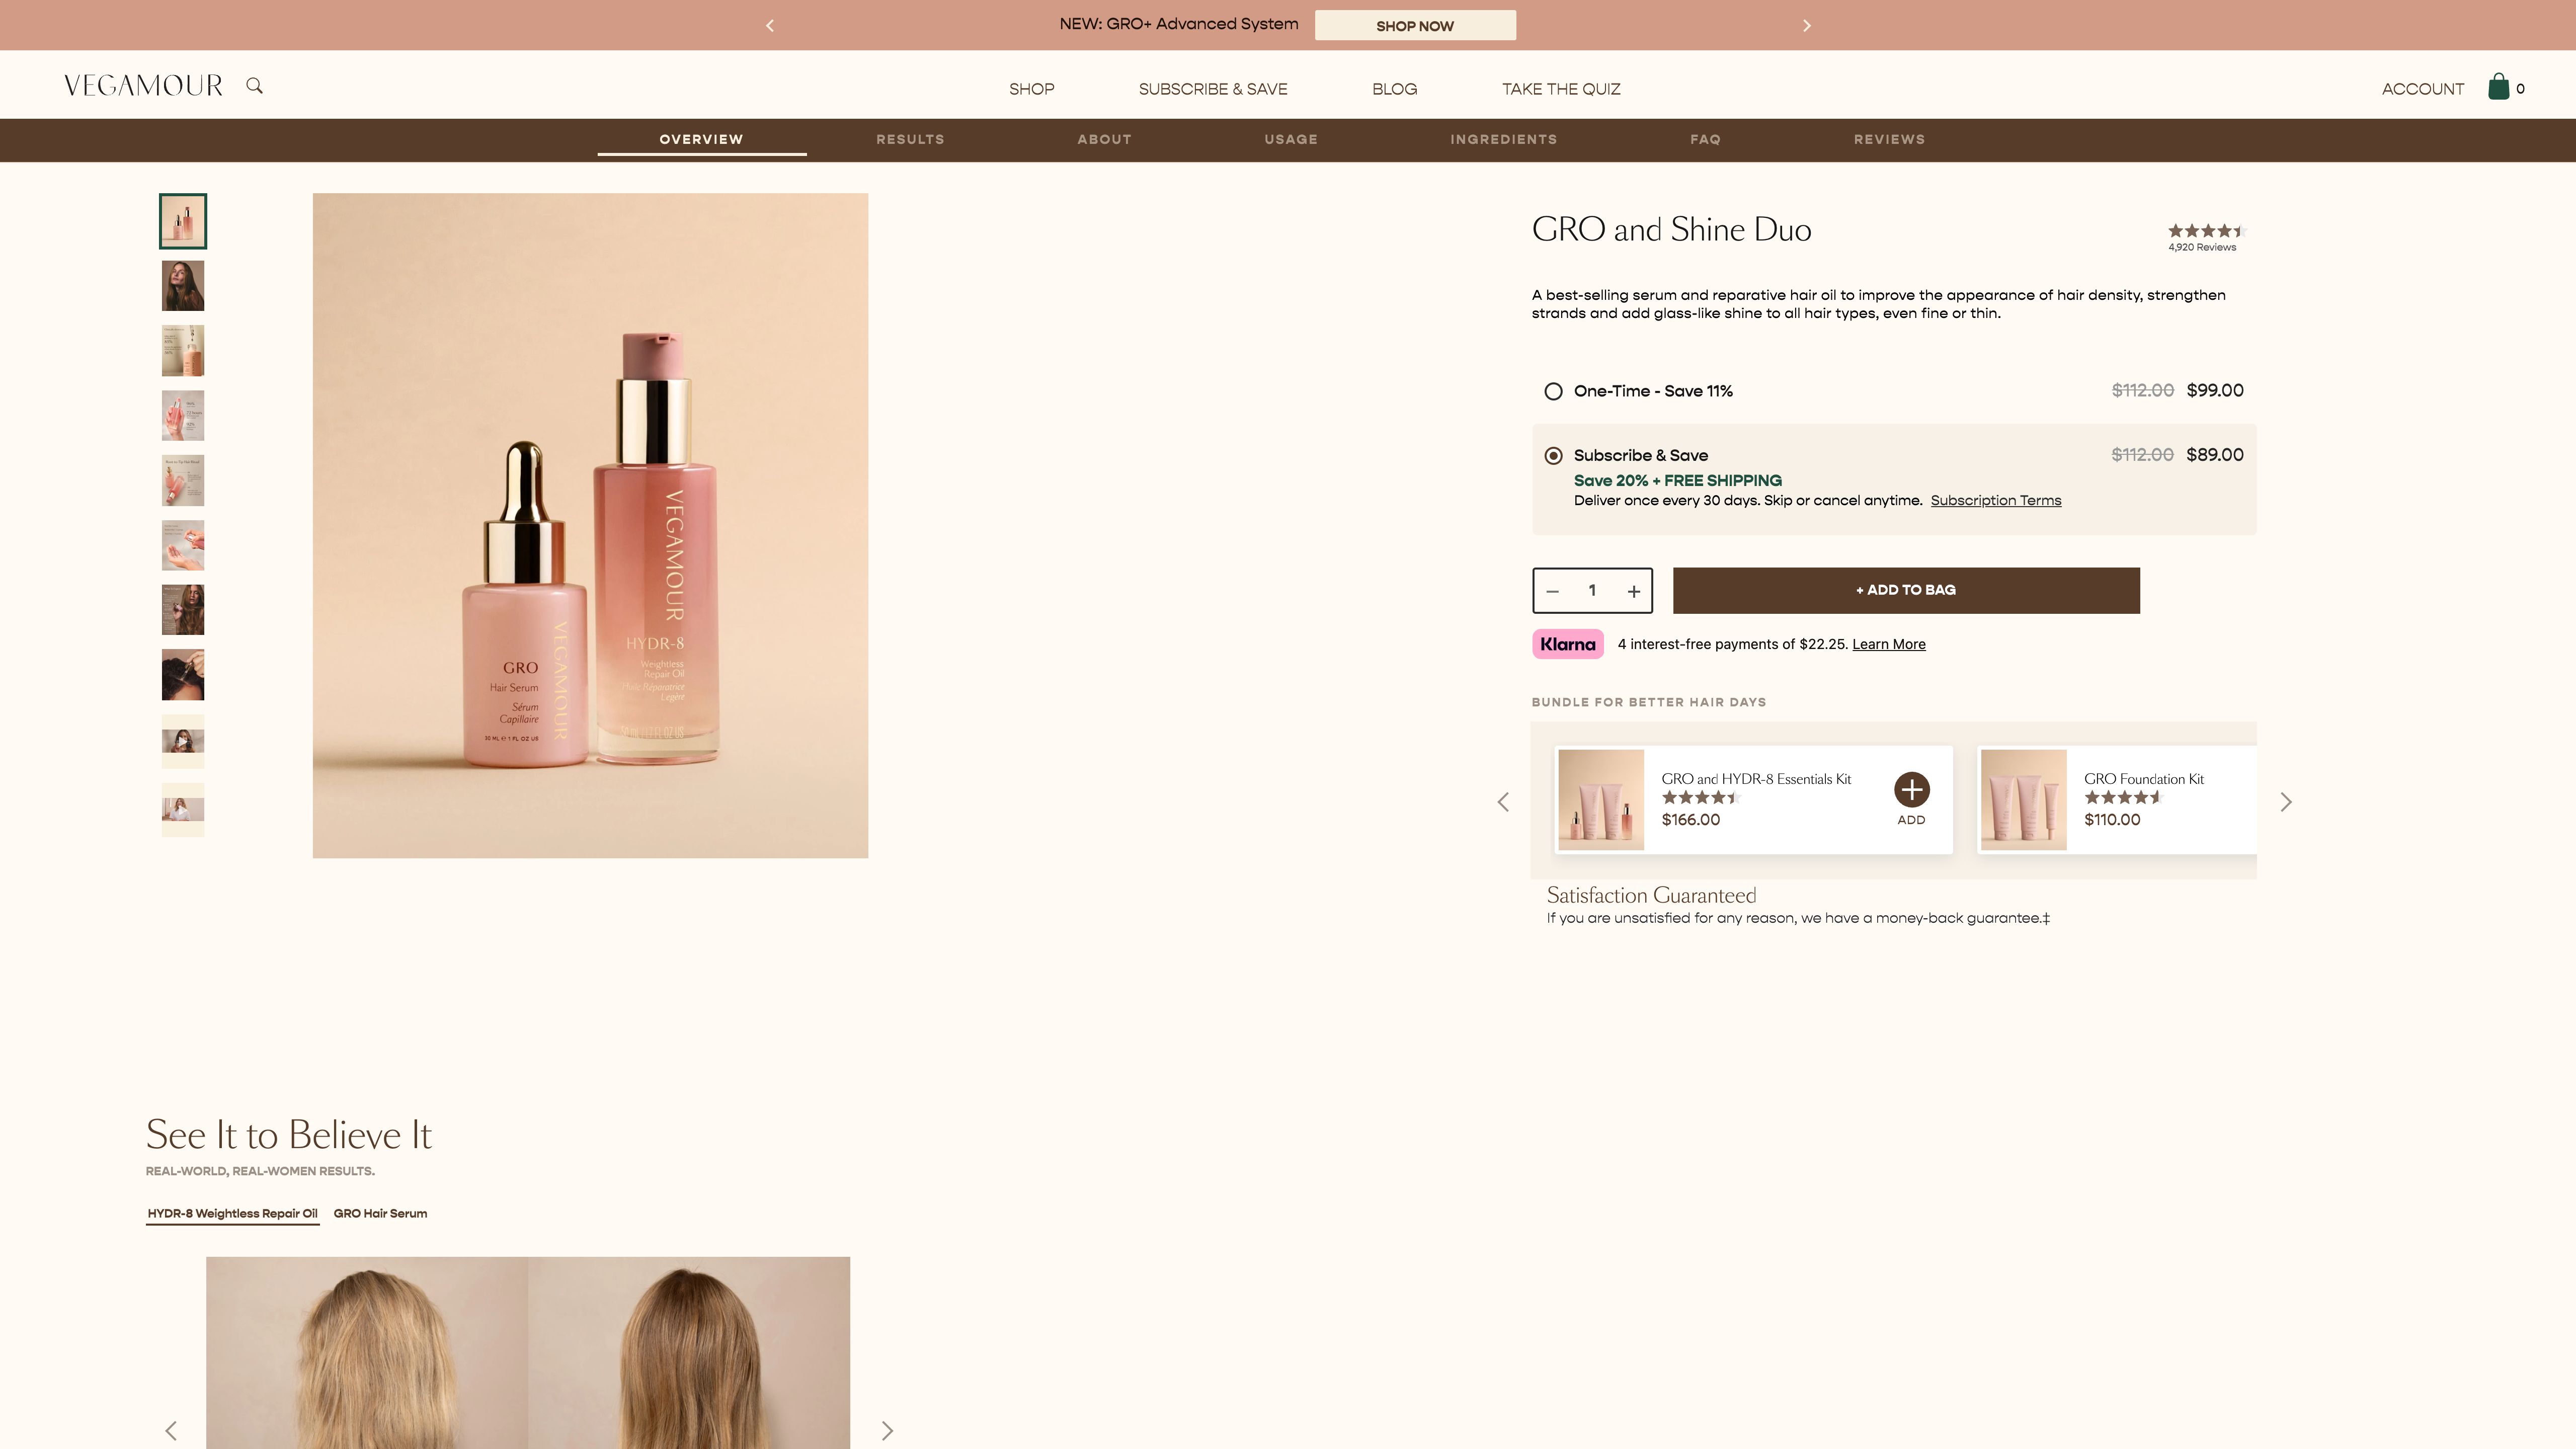Switch to the Ingredients tab
2576x1449 pixels.
click(x=1503, y=140)
